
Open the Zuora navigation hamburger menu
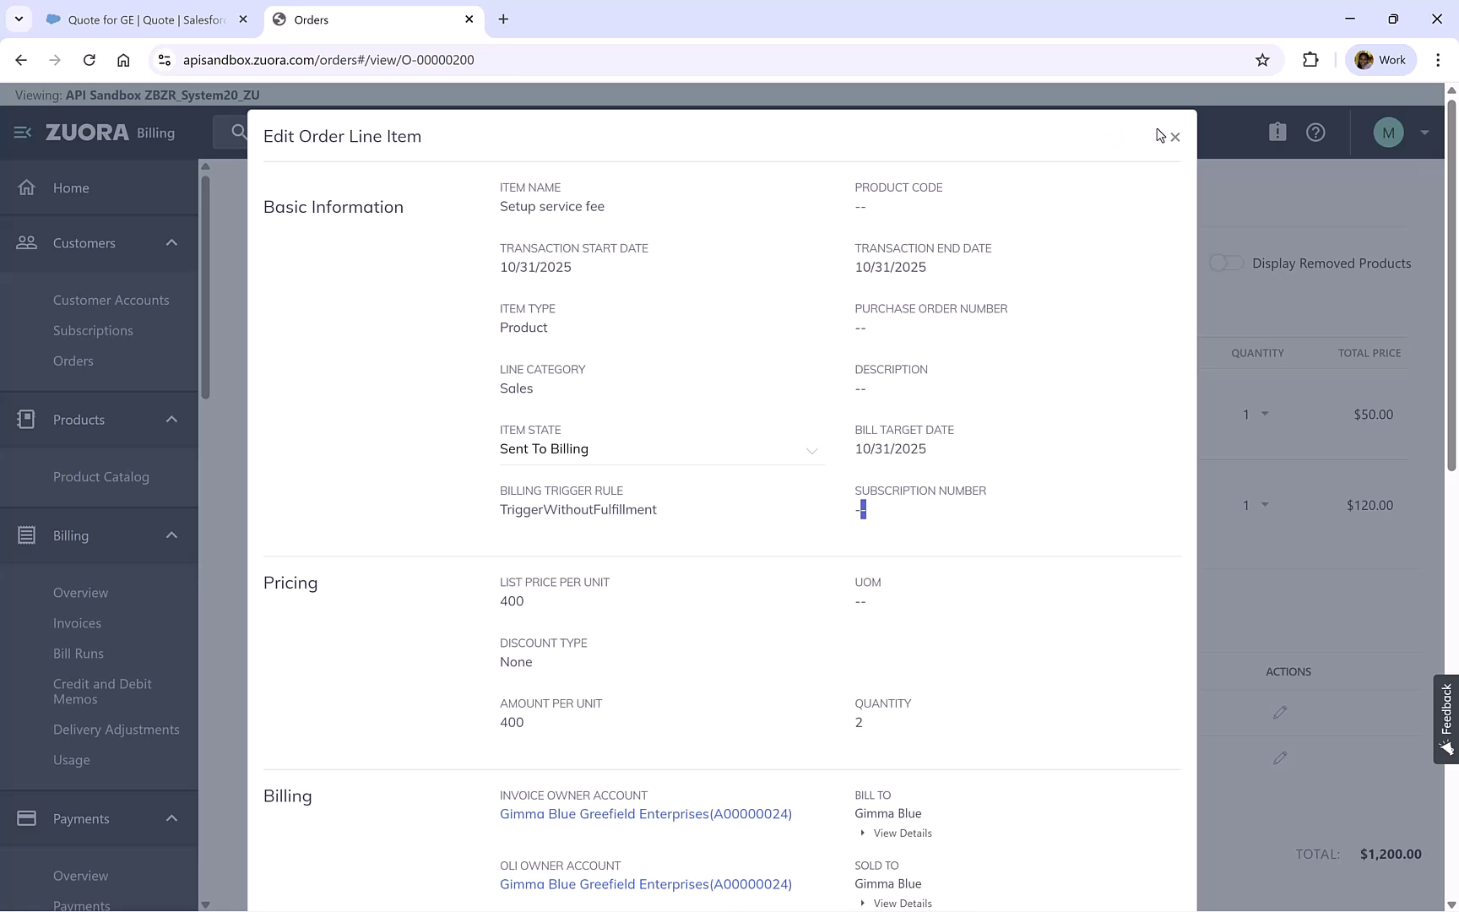pos(21,133)
